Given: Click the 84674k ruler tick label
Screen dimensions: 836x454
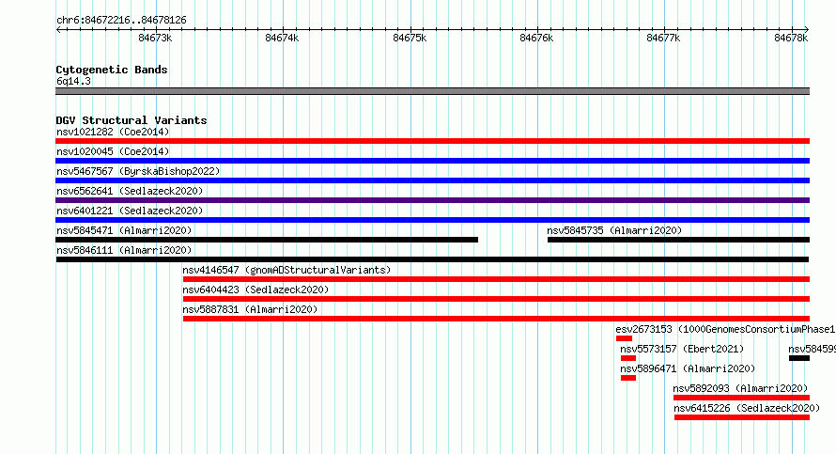Looking at the screenshot, I should coord(282,38).
